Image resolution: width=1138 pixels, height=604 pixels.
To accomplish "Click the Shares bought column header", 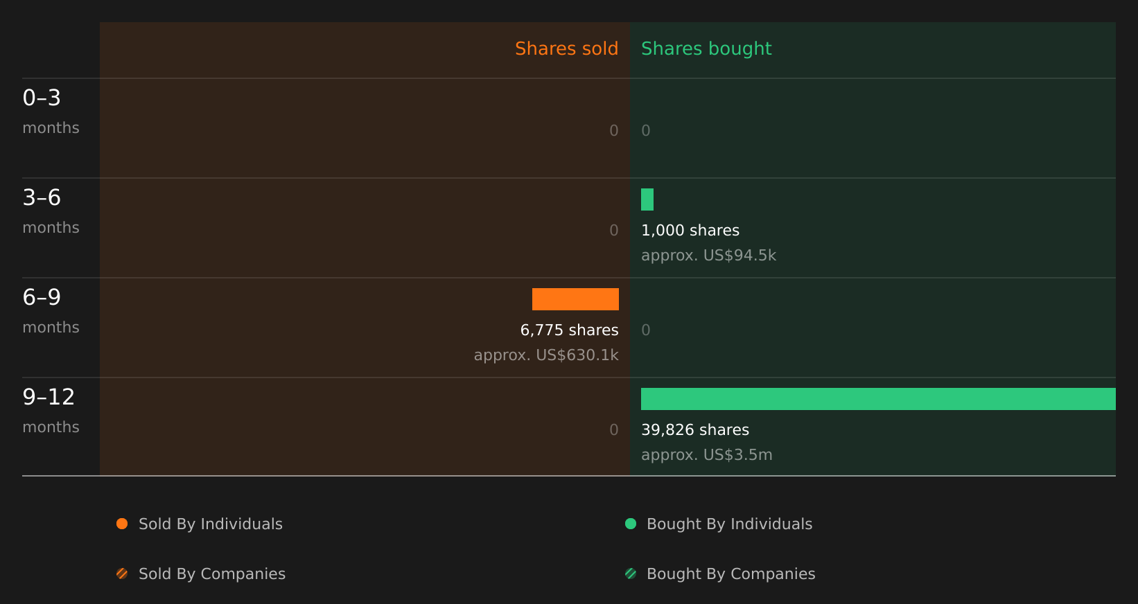I will [706, 48].
